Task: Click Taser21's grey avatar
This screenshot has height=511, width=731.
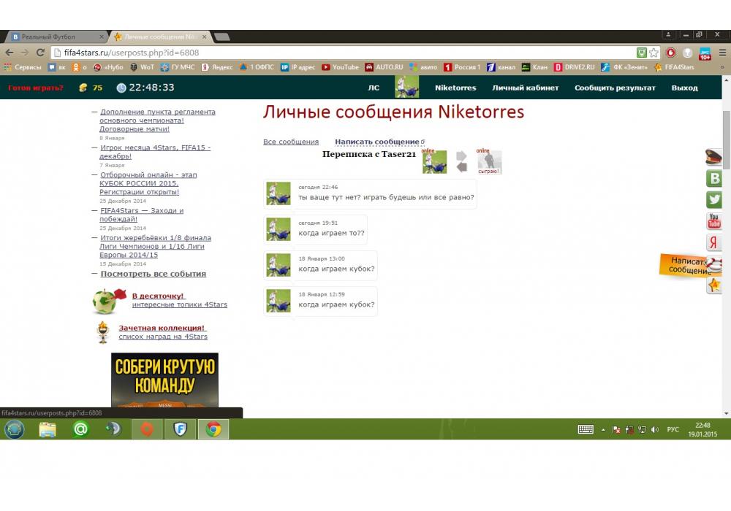Action: click(x=489, y=162)
